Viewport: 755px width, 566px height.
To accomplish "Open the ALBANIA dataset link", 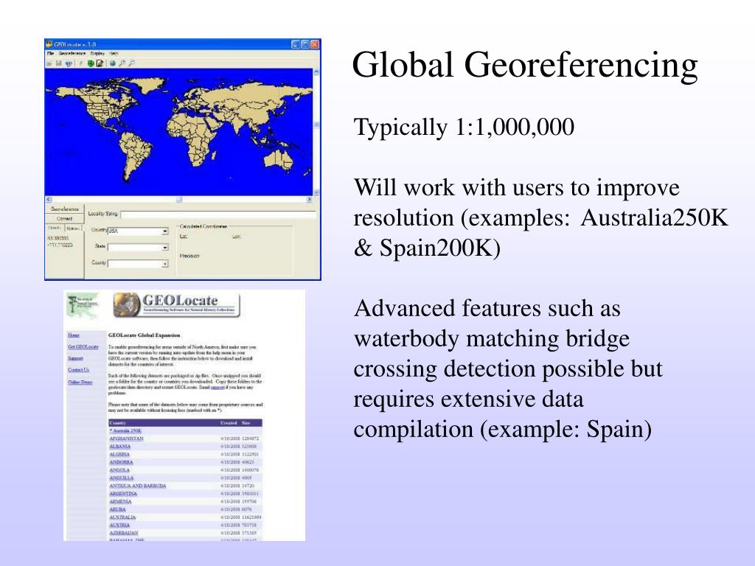I will click(120, 447).
